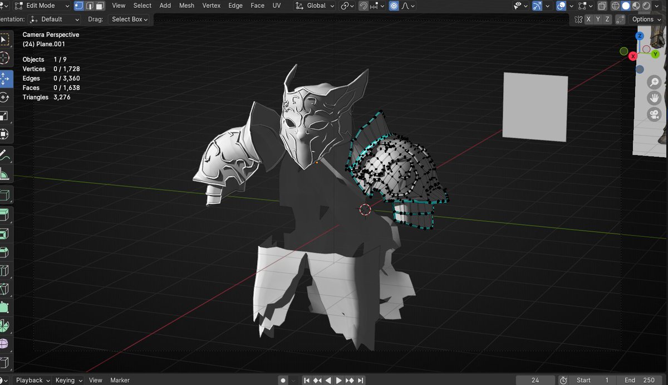This screenshot has height=385, width=668.
Task: Toggle auto keying record button
Action: point(283,380)
